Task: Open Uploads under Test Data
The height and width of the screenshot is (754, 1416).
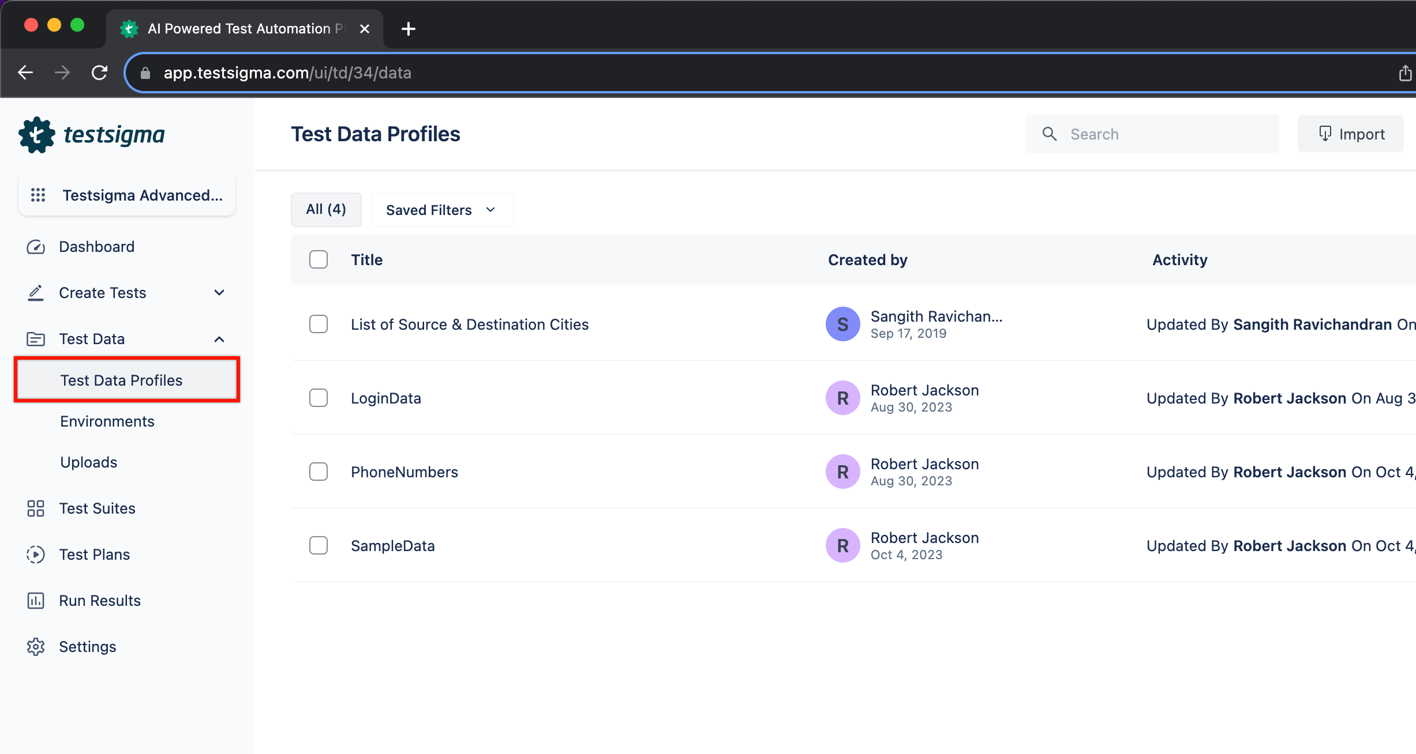Action: [89, 462]
